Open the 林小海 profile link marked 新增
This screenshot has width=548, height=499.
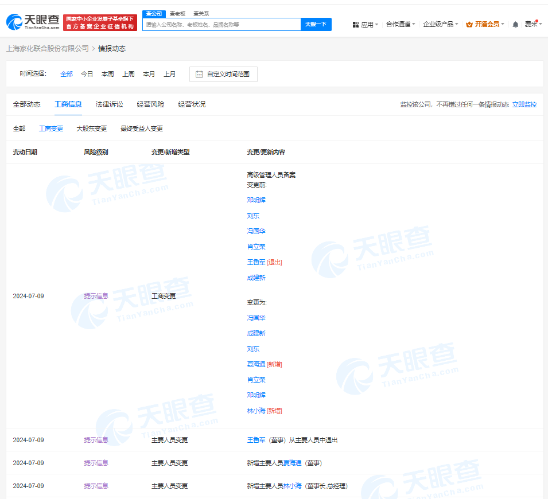coord(256,411)
